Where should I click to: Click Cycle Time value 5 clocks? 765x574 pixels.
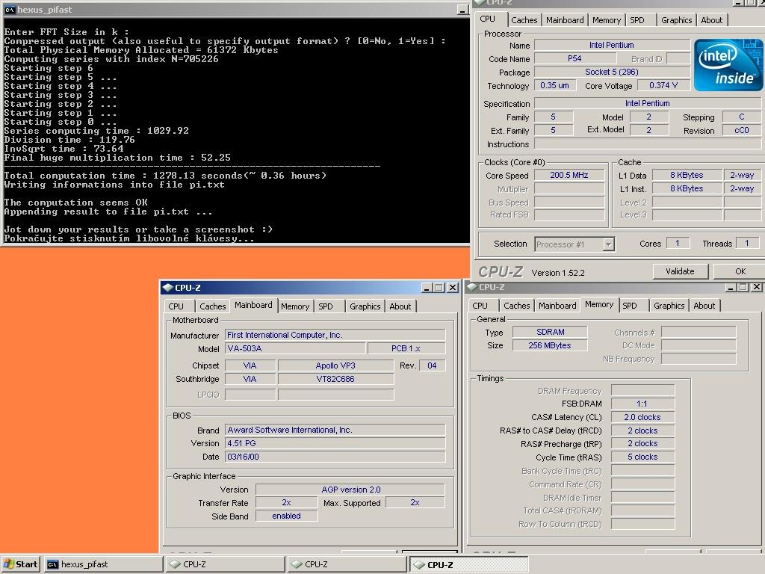point(642,457)
